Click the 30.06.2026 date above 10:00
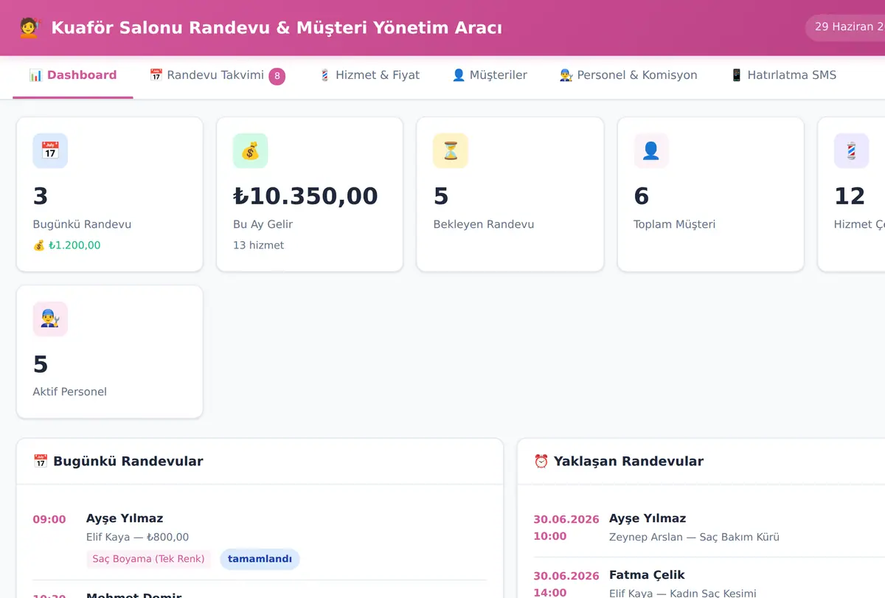885x598 pixels. coord(566,519)
